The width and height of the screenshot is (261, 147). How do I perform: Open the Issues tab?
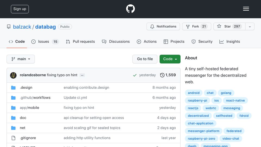pos(45,41)
